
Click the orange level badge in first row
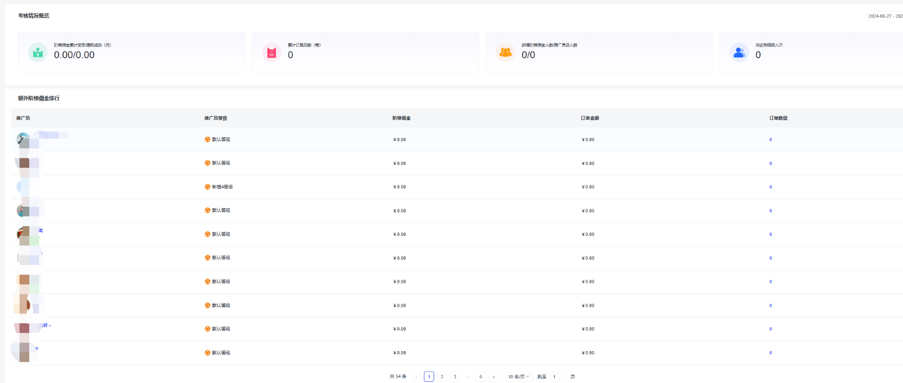tap(208, 140)
